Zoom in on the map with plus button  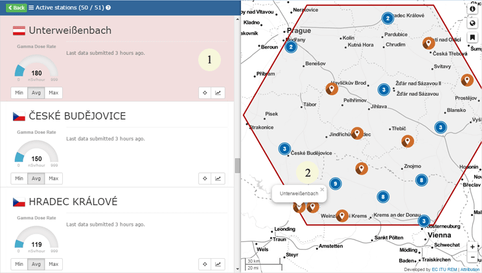(472, 246)
